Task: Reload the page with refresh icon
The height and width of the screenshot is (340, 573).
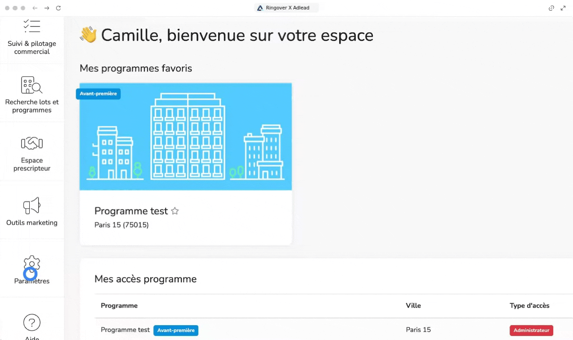Action: coord(58,8)
